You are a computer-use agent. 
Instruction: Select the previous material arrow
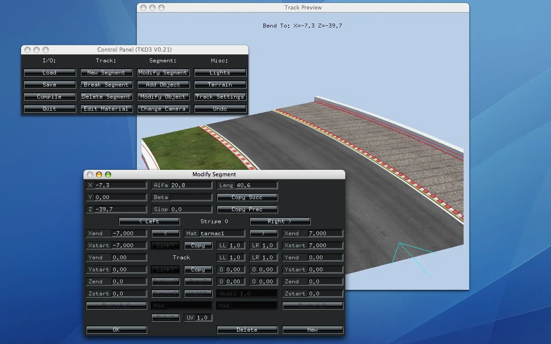click(x=166, y=233)
